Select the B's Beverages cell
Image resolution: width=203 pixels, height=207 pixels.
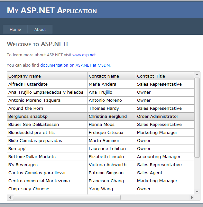47,165
